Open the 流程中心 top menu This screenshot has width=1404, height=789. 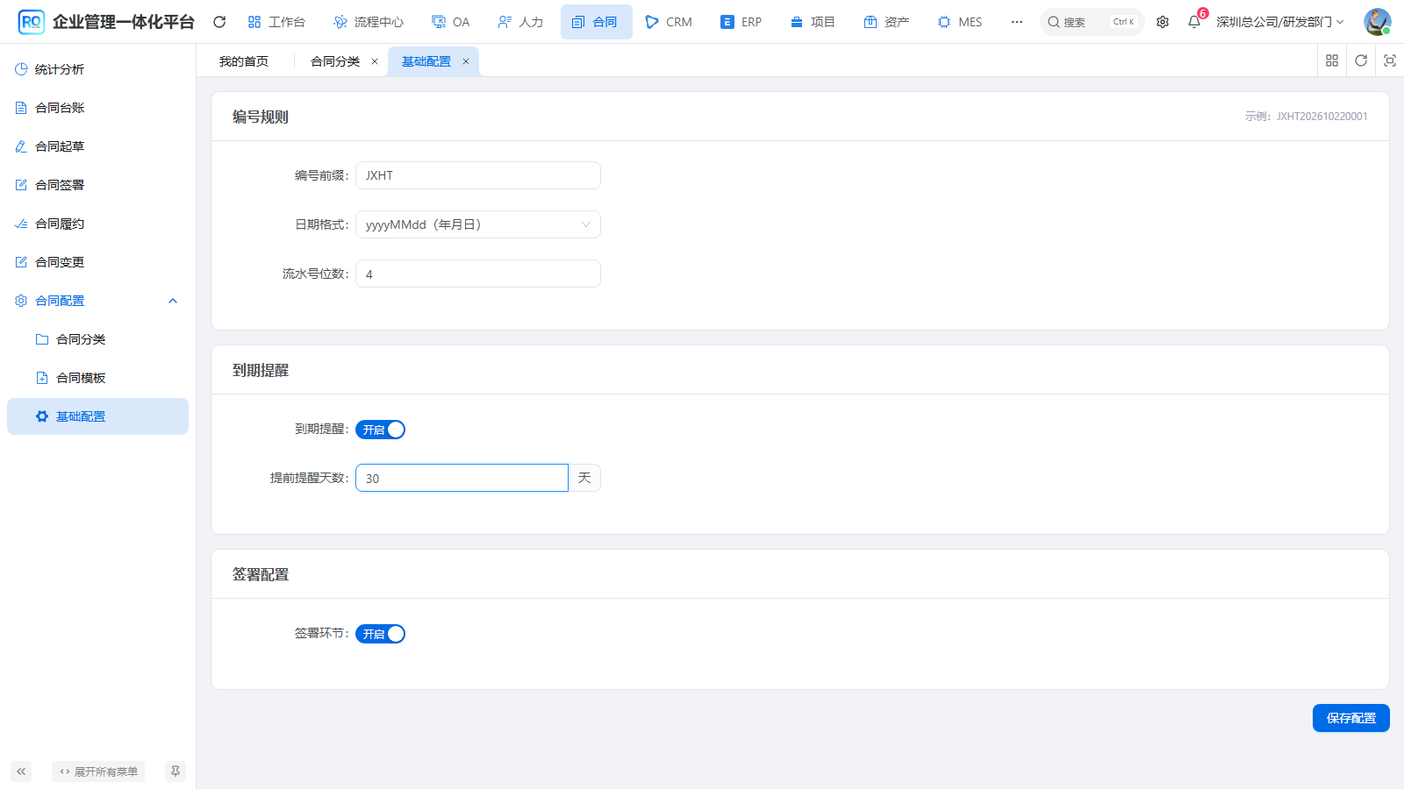click(x=369, y=22)
